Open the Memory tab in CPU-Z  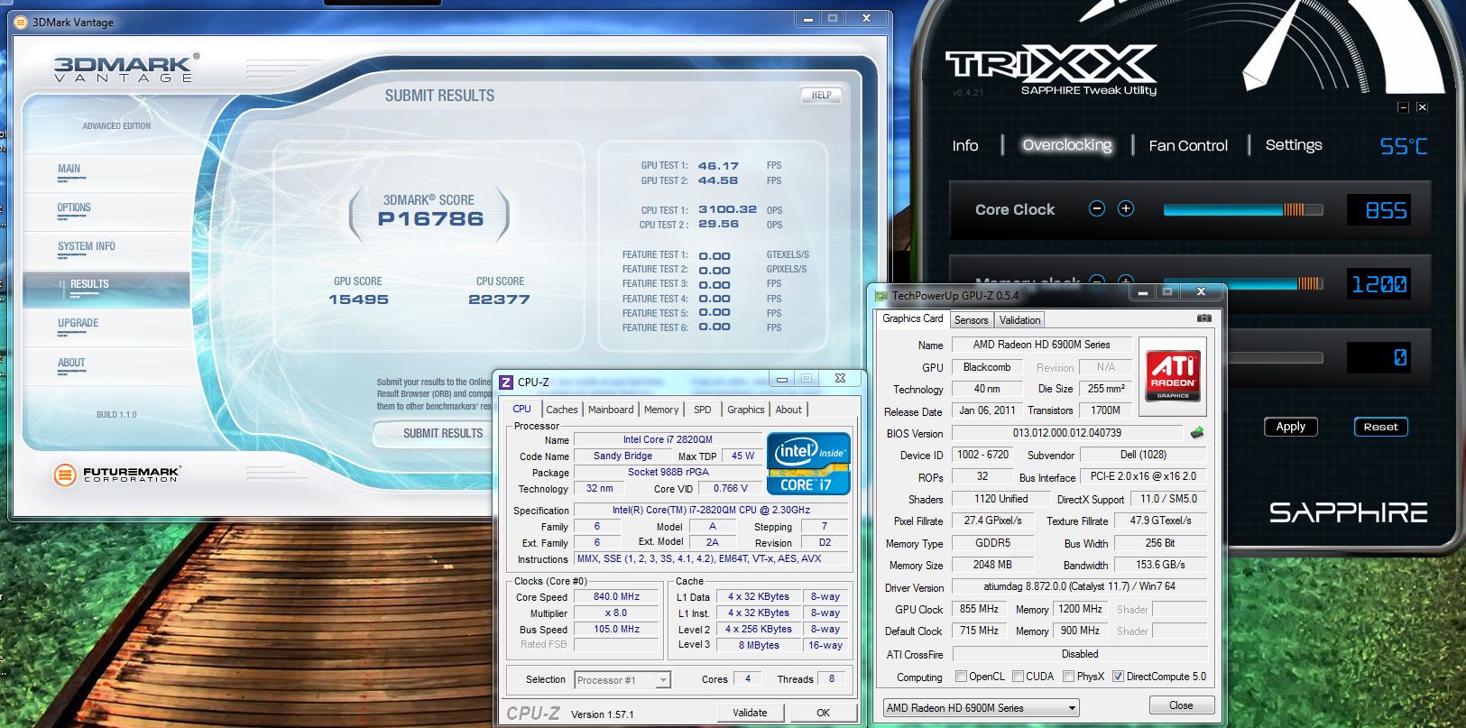point(661,410)
